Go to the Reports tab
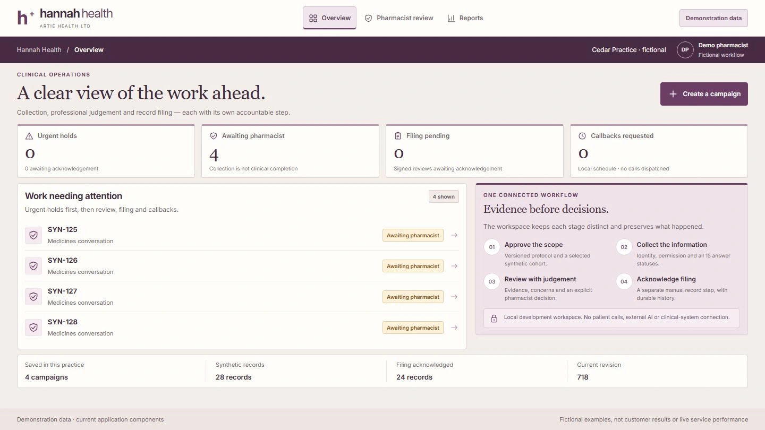 (x=465, y=18)
